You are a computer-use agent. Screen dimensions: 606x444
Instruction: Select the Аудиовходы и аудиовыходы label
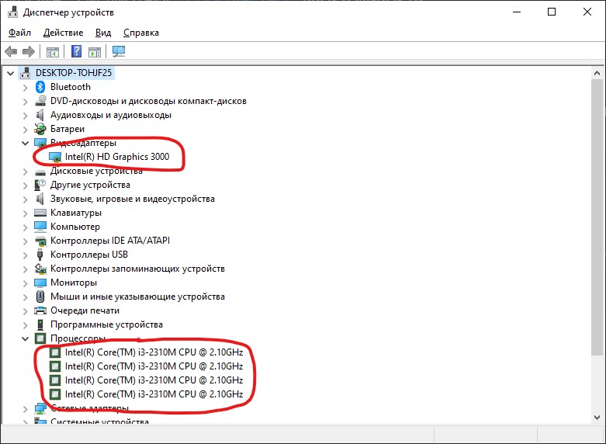111,115
